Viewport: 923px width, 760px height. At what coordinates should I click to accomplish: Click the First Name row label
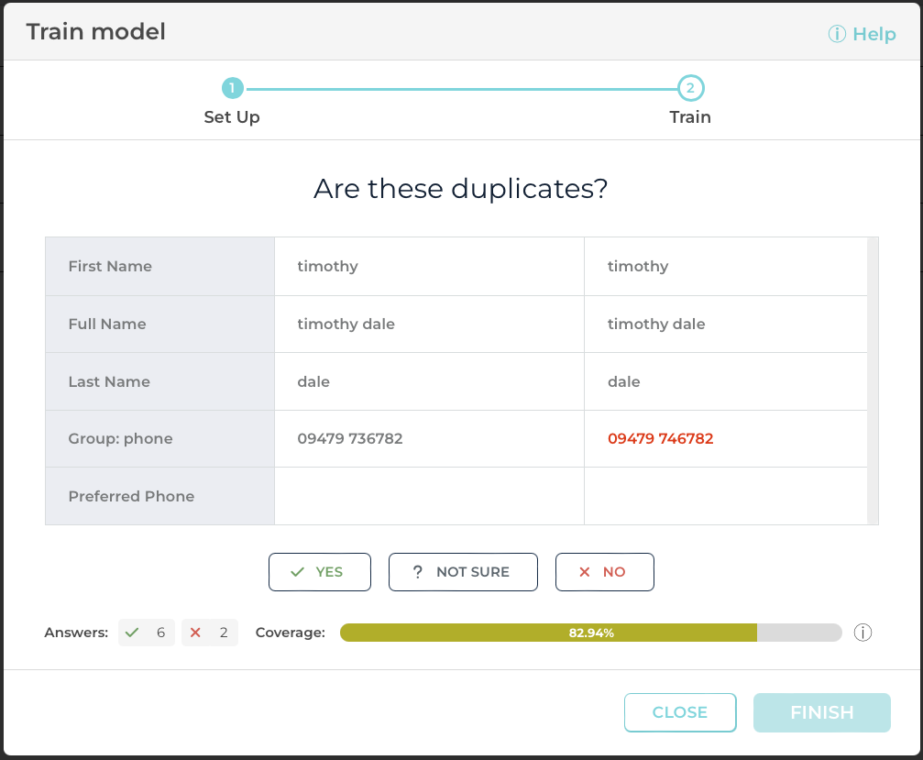110,267
